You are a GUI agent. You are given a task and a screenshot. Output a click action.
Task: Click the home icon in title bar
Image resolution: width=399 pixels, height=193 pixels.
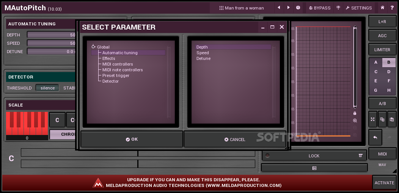point(382,8)
